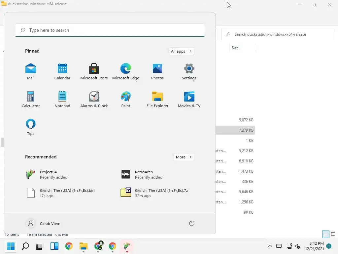The image size is (338, 254).
Task: Click Search duckstation-windows-x64-release field
Action: (x=277, y=34)
